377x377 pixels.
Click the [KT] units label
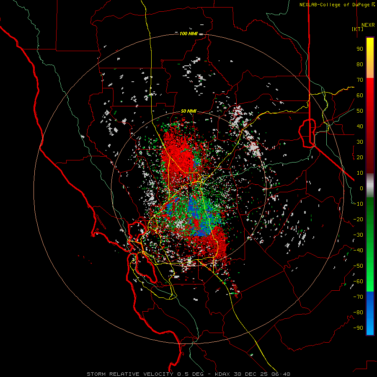357,29
